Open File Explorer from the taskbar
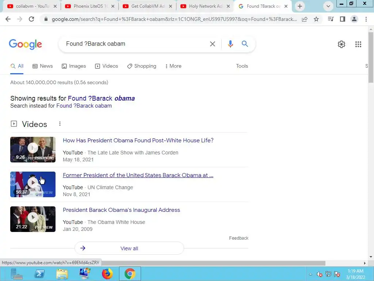374x281 pixels. pyautogui.click(x=62, y=274)
